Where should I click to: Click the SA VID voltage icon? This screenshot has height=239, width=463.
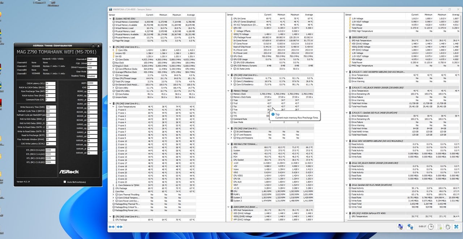(114, 56)
